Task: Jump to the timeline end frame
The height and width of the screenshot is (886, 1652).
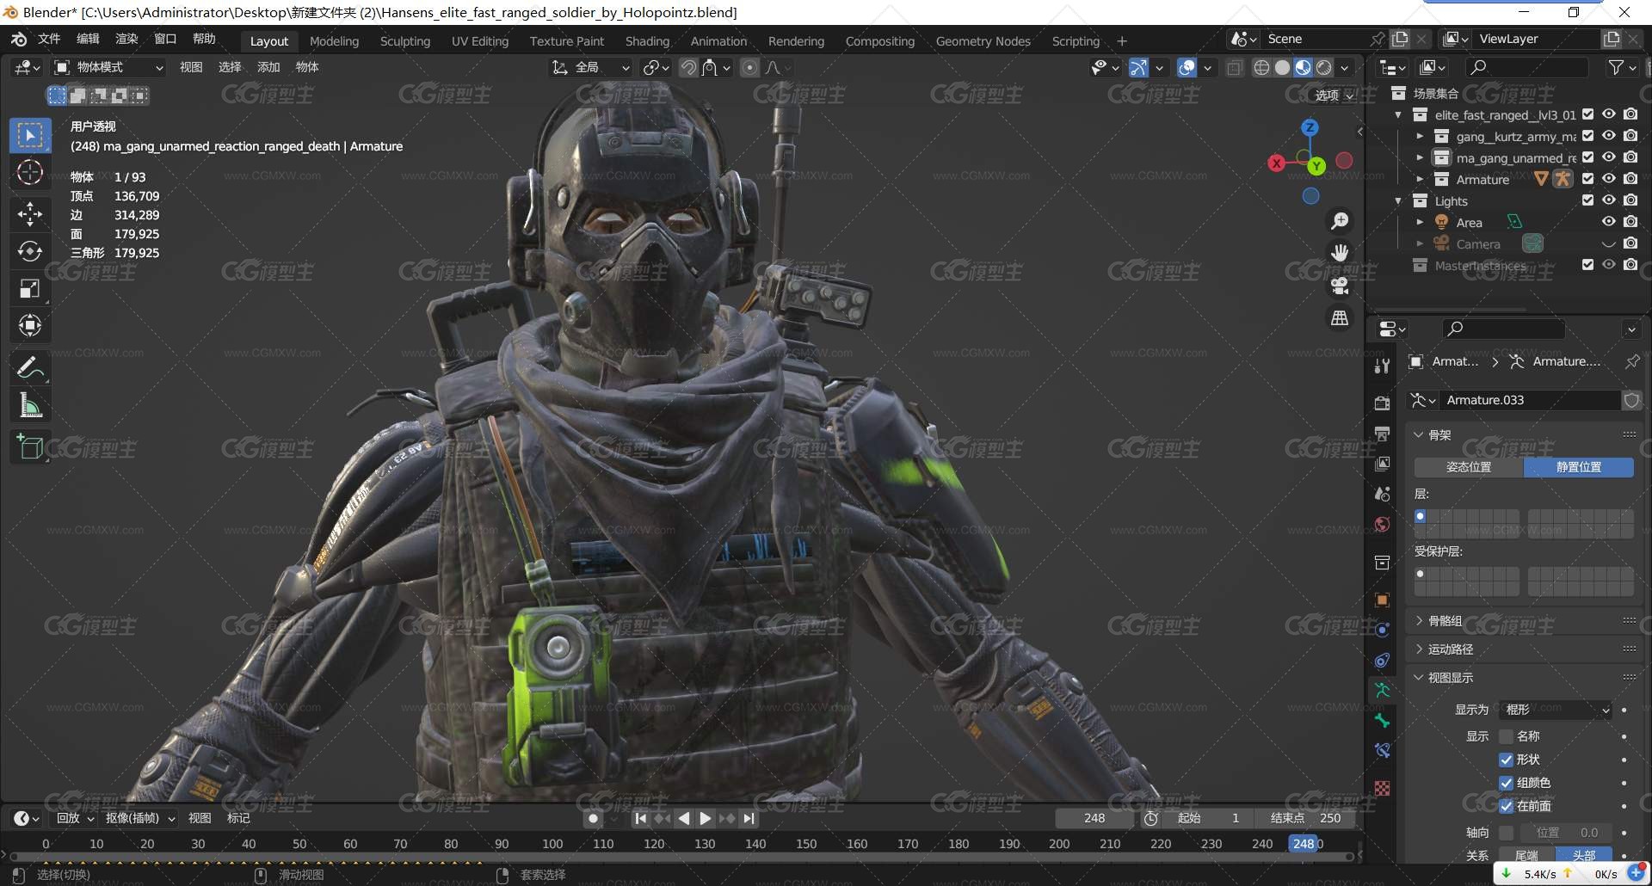Action: pyautogui.click(x=749, y=819)
